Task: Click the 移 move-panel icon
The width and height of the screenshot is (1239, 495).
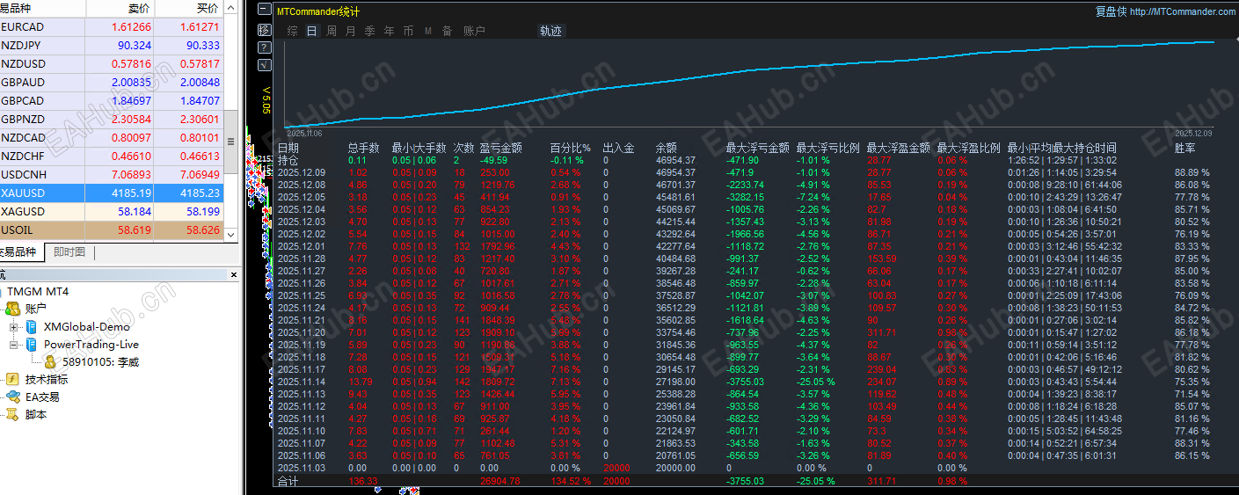Action: click(265, 29)
